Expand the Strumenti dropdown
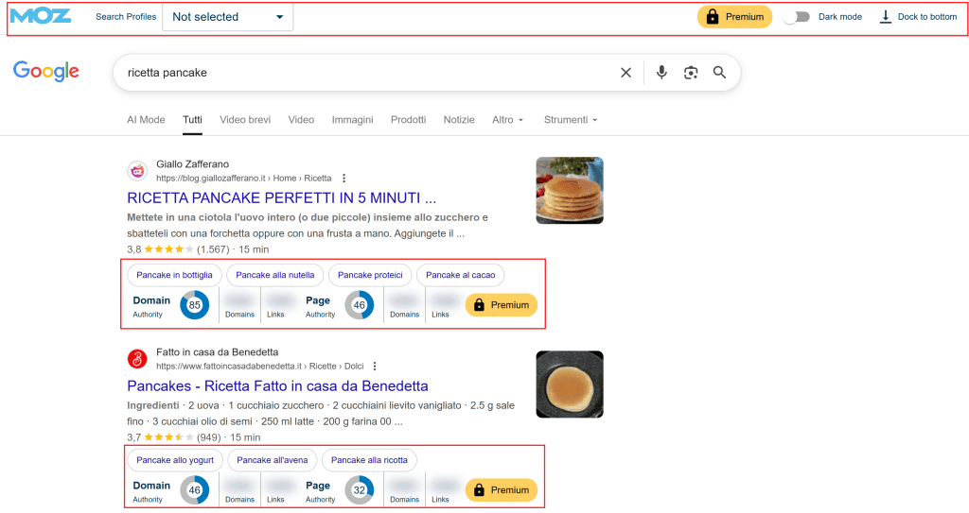 click(x=571, y=120)
